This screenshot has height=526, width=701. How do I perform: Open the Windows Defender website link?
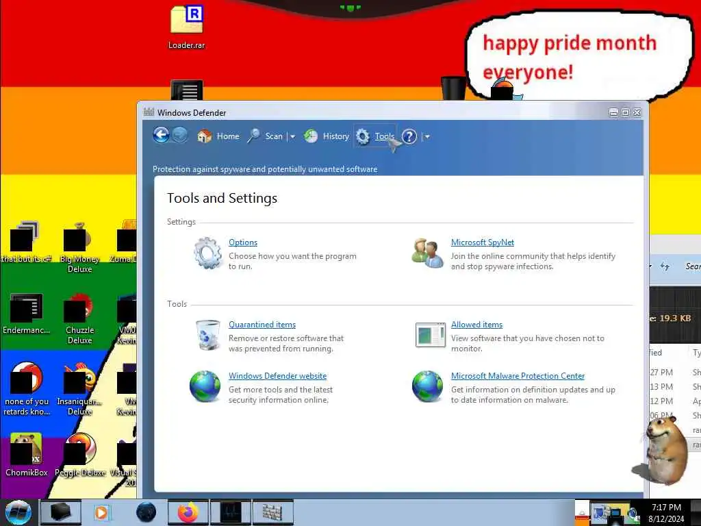[278, 376]
